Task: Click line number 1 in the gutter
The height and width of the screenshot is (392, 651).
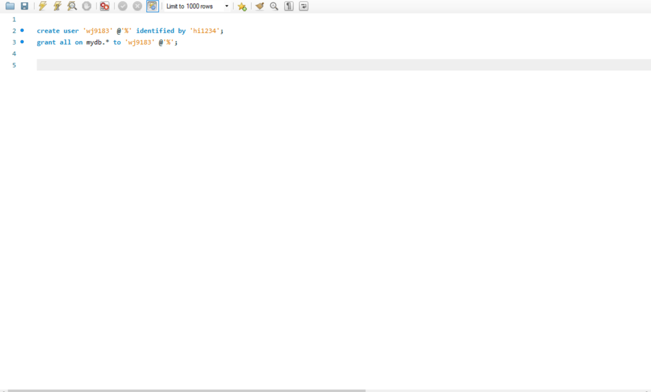Action: [14, 20]
